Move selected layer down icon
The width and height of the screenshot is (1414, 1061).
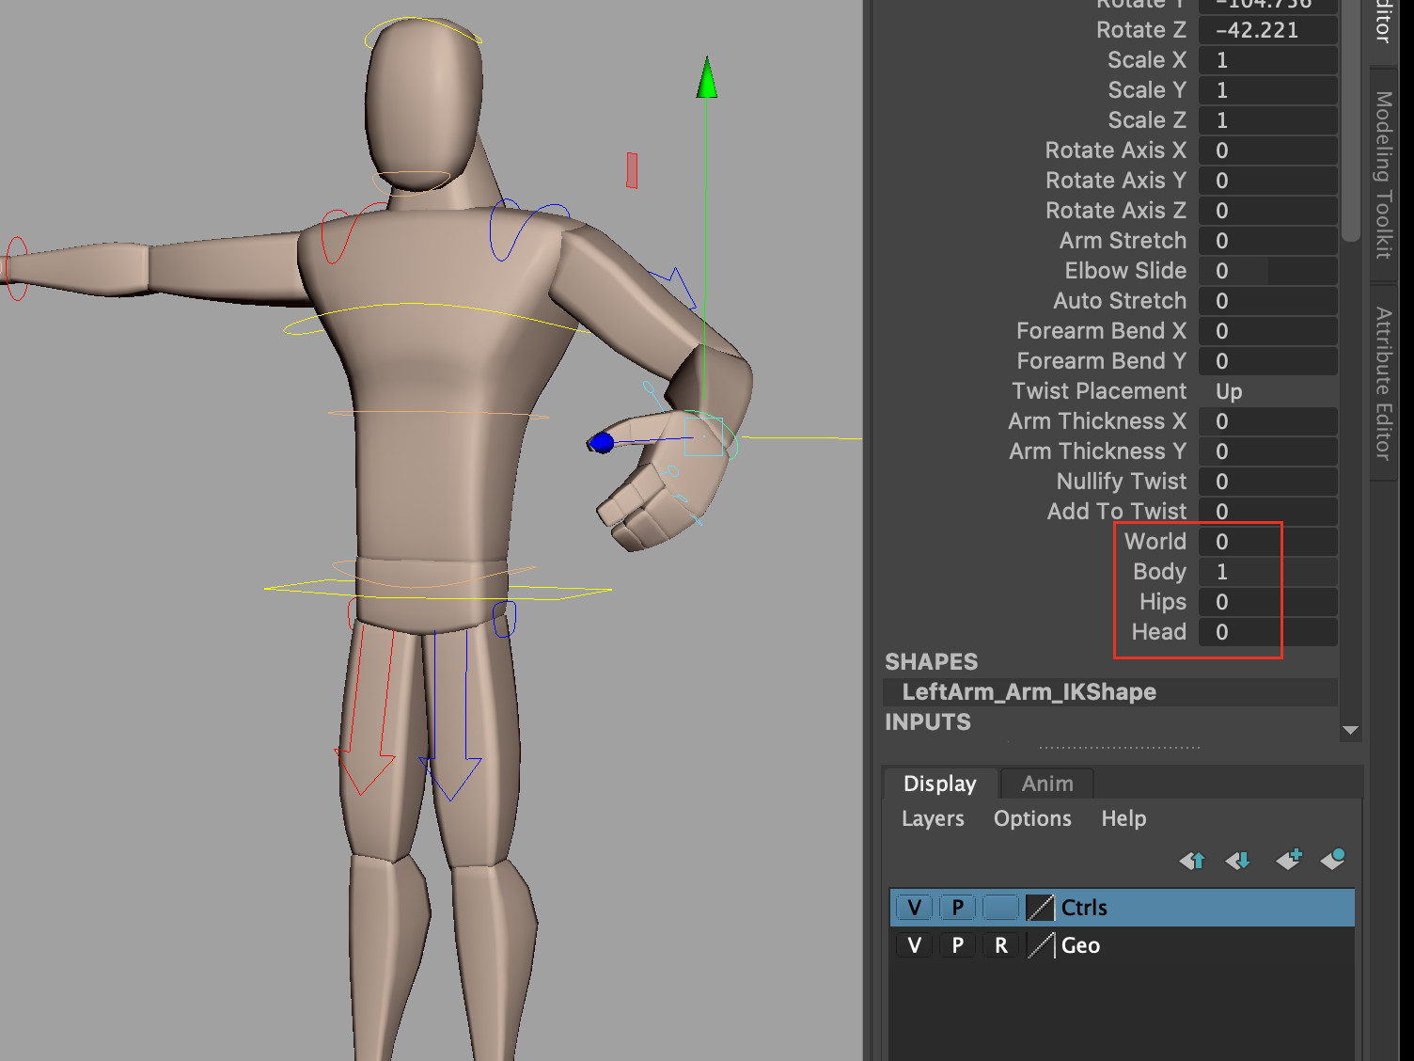click(x=1238, y=860)
